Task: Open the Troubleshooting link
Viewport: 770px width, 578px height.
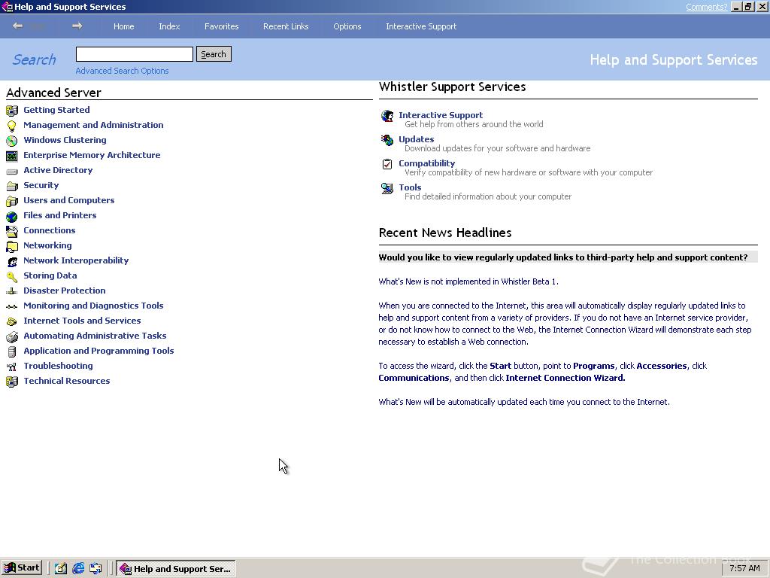Action: coord(58,366)
